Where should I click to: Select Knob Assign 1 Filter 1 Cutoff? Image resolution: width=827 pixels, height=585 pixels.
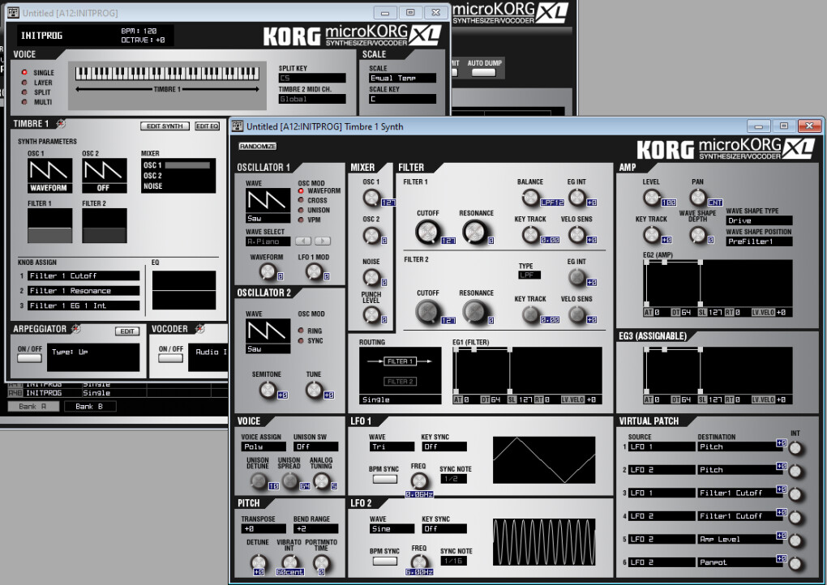84,275
